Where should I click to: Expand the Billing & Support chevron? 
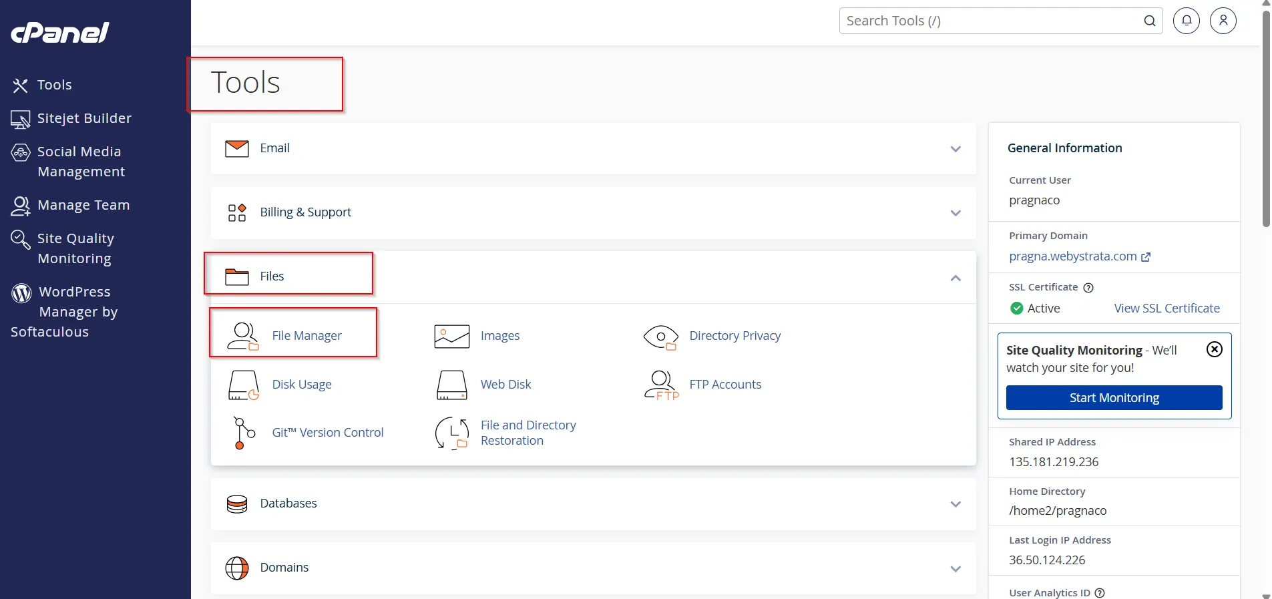coord(956,213)
